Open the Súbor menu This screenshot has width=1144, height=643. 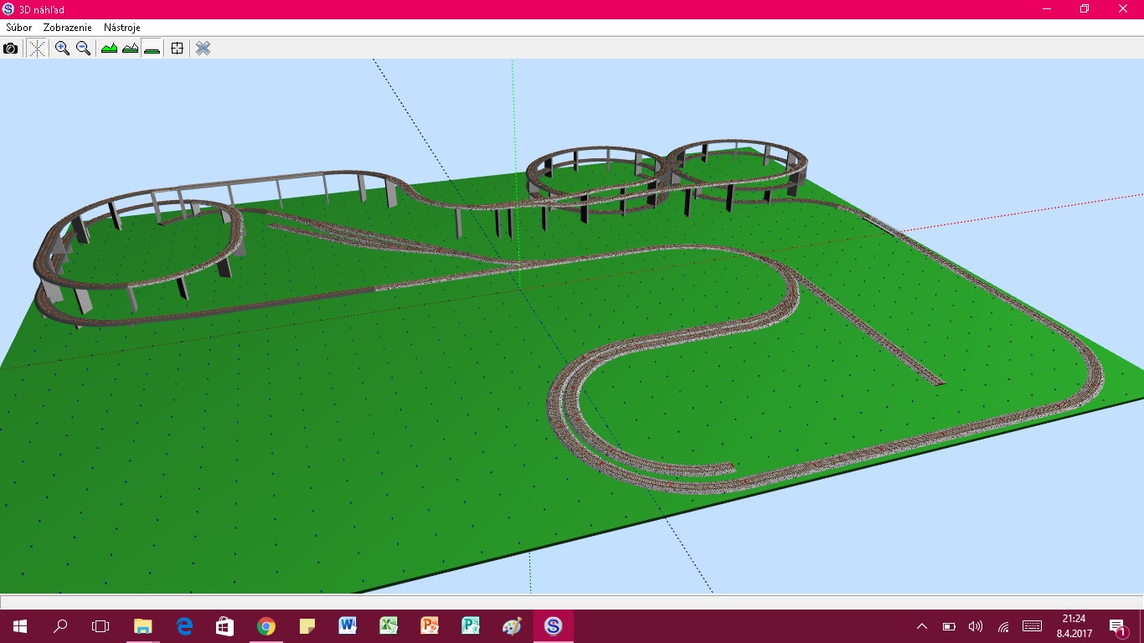(19, 28)
